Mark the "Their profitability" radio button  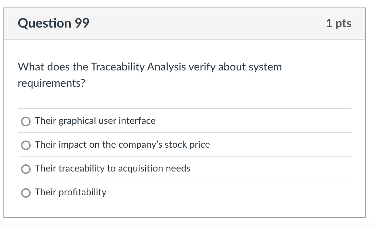[26, 193]
